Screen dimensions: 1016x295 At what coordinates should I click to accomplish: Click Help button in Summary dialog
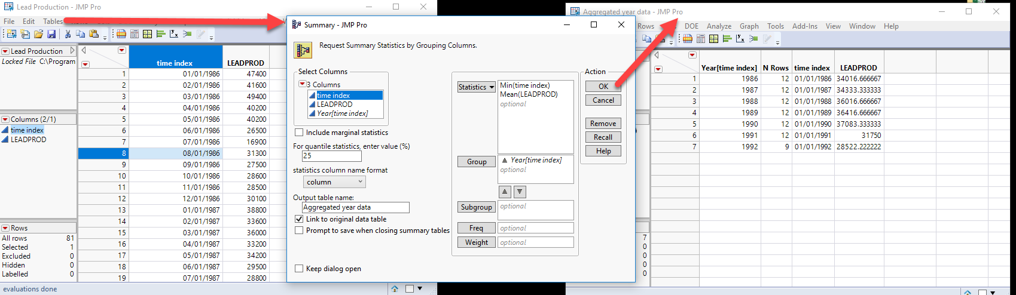tap(603, 151)
